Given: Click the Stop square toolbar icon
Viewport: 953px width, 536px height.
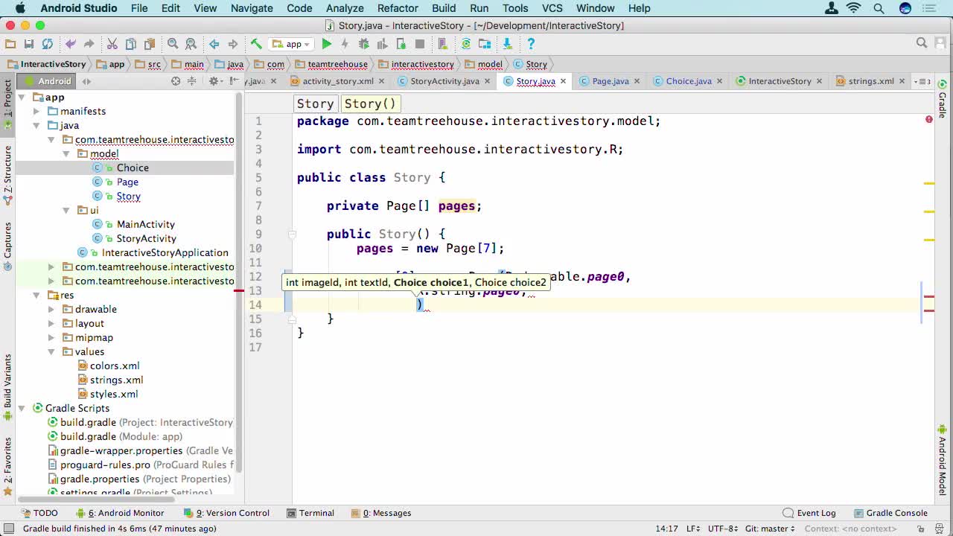Looking at the screenshot, I should coord(420,44).
